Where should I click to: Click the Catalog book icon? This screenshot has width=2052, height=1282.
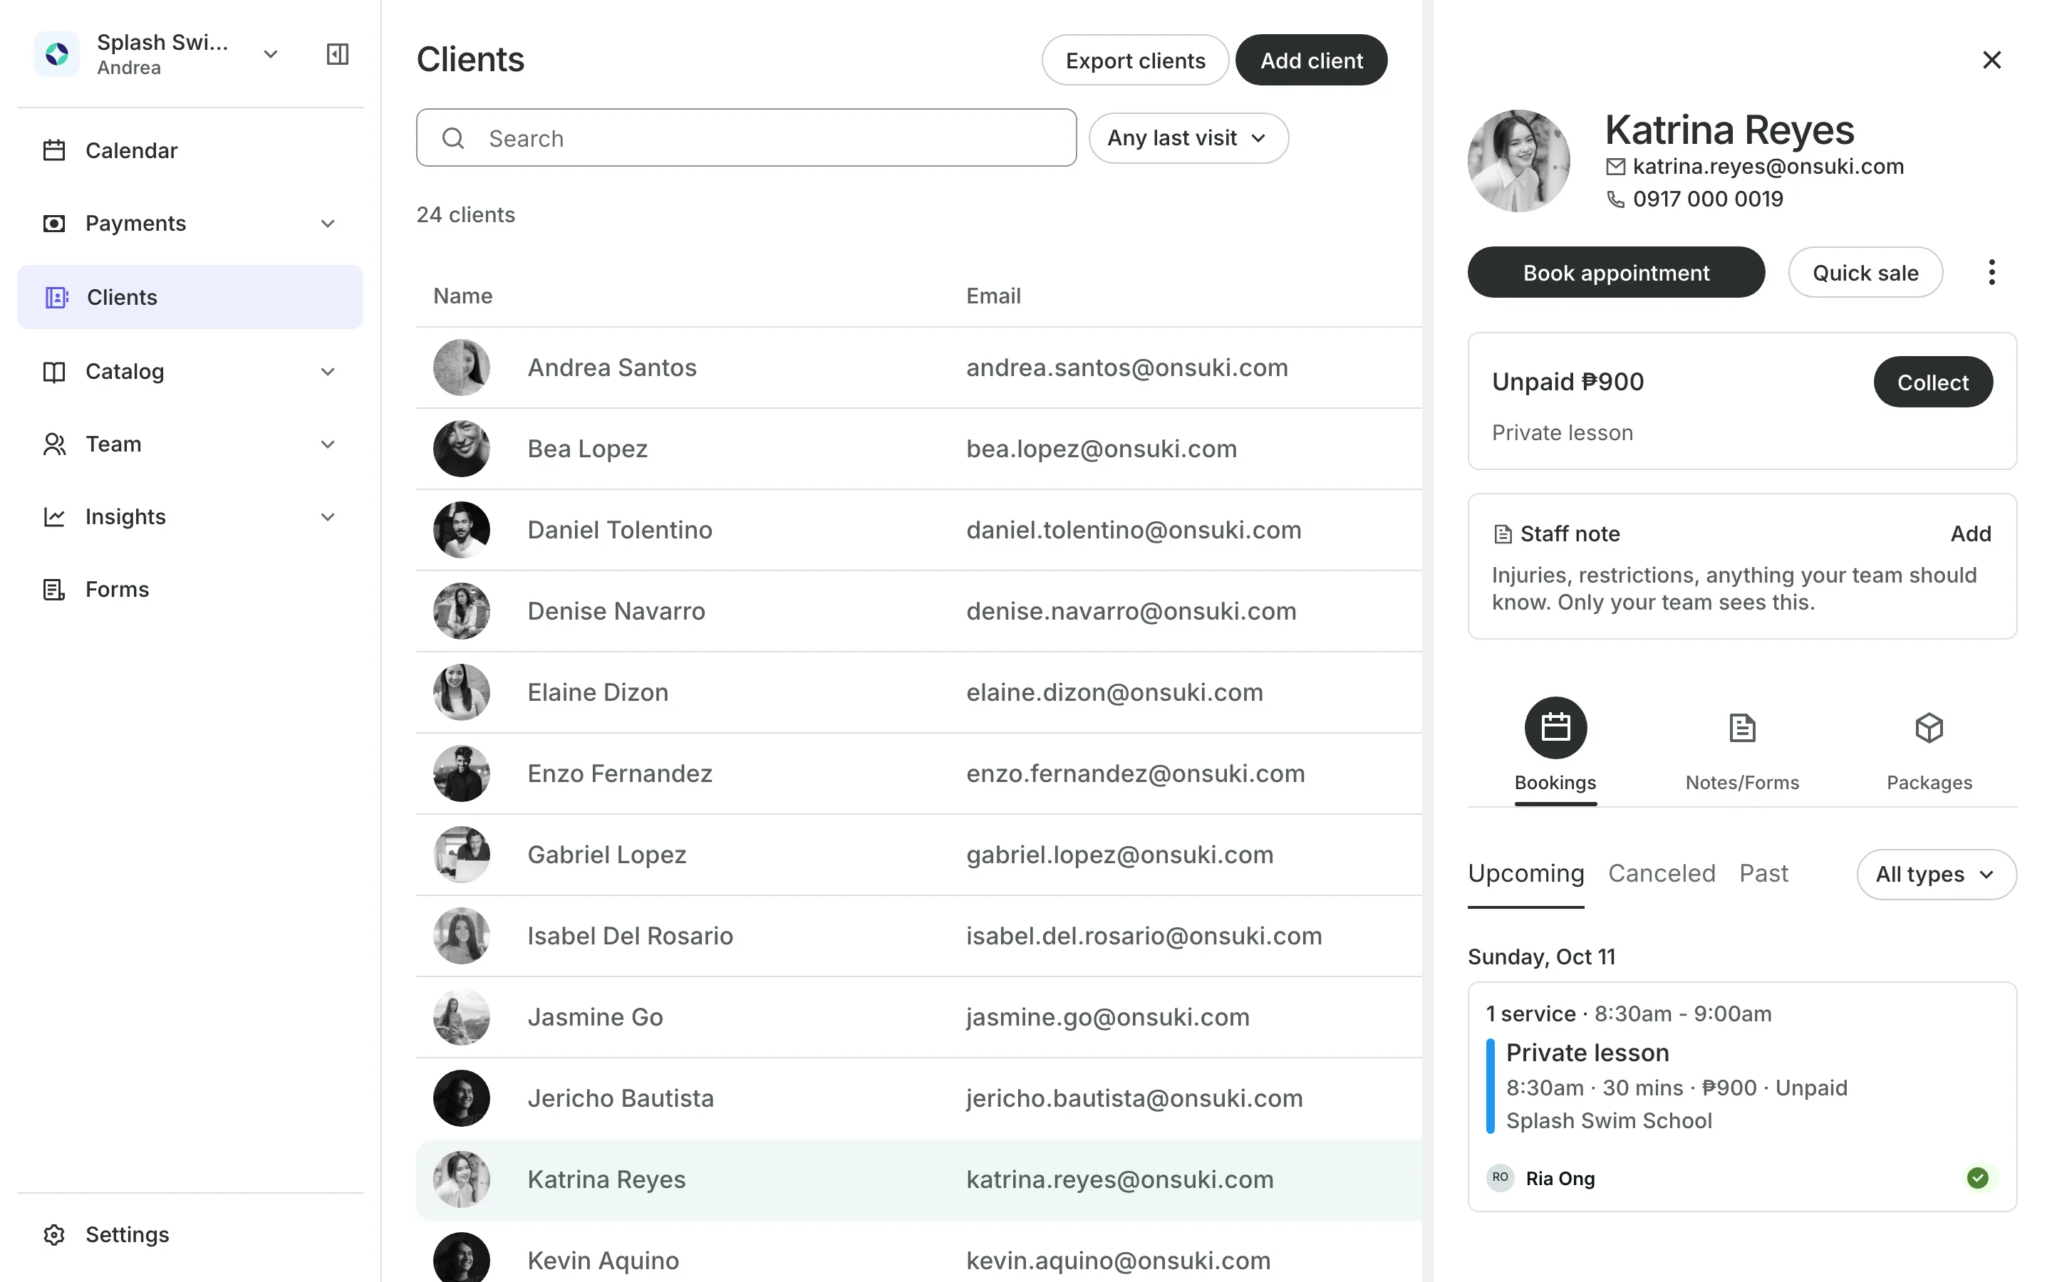point(54,371)
